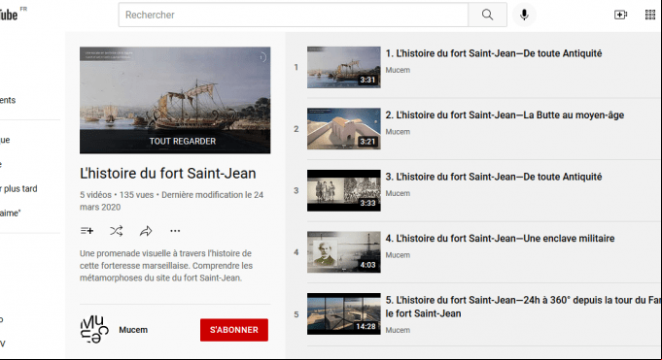Viewport: 662px width, 360px height.
Task: Open video 1 thumbnail with galley ship
Action: (344, 68)
